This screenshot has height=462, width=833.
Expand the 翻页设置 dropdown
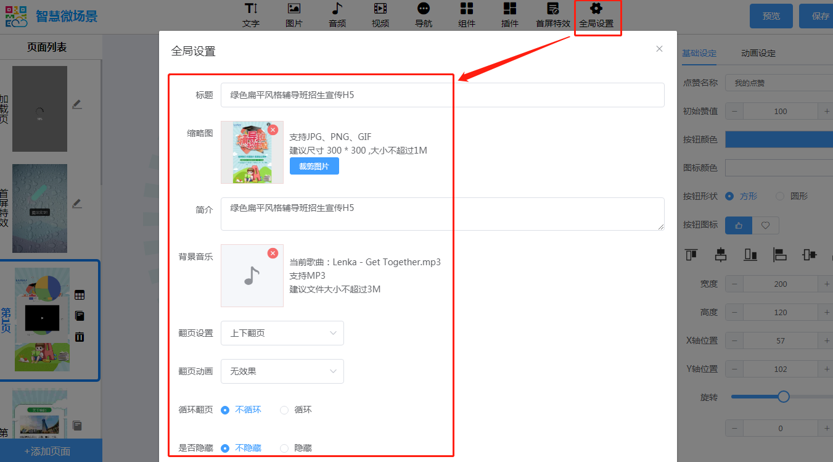(282, 333)
